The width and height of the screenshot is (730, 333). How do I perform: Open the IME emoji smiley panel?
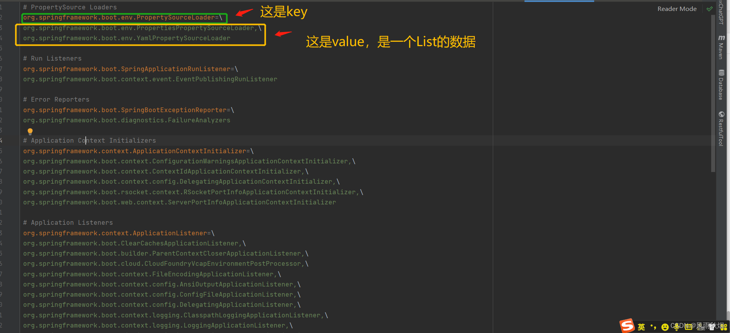665,327
